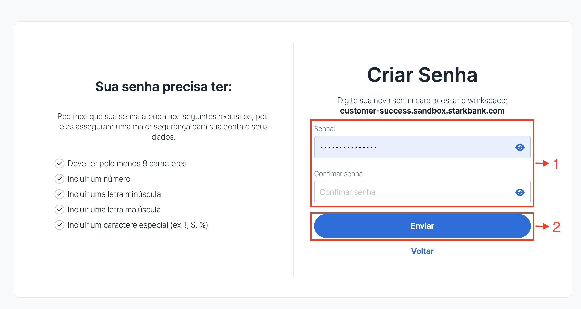Click checkmark icon beside 8 caracteres rule
Screen dimensions: 581x309
pos(59,163)
